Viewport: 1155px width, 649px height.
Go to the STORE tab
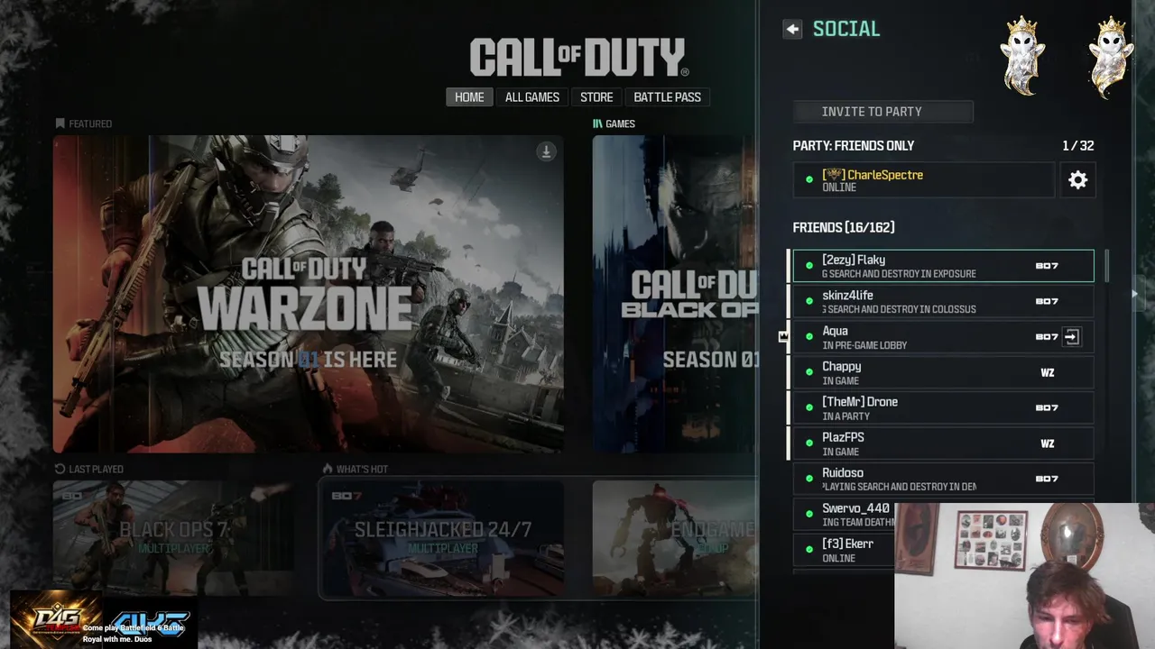tap(596, 97)
